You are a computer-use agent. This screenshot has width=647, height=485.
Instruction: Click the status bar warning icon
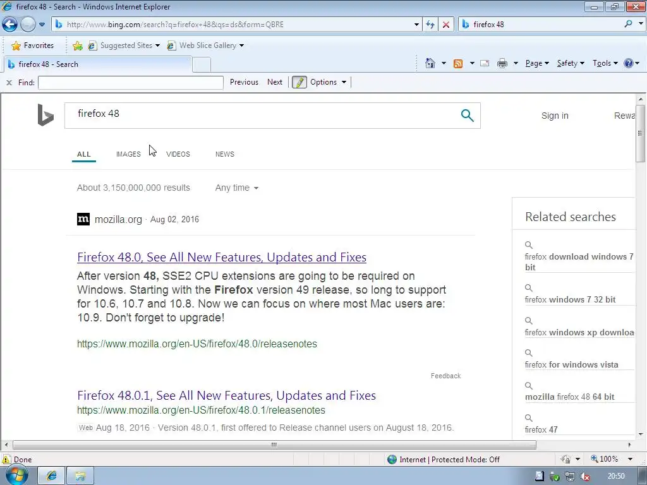pos(6,460)
